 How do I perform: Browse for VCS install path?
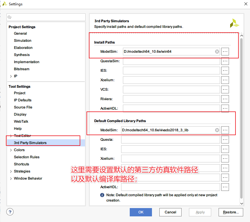click(225, 90)
